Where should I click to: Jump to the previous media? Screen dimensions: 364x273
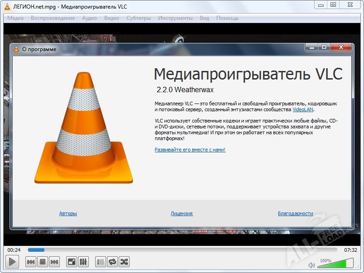(x=30, y=261)
